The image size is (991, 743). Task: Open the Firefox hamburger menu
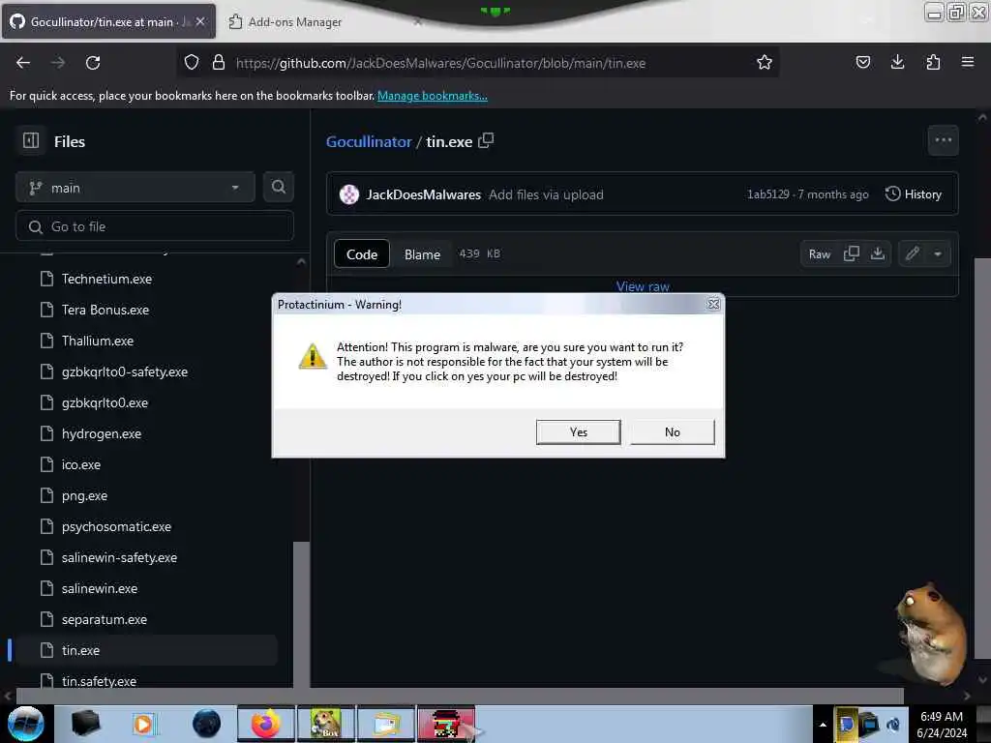[968, 62]
